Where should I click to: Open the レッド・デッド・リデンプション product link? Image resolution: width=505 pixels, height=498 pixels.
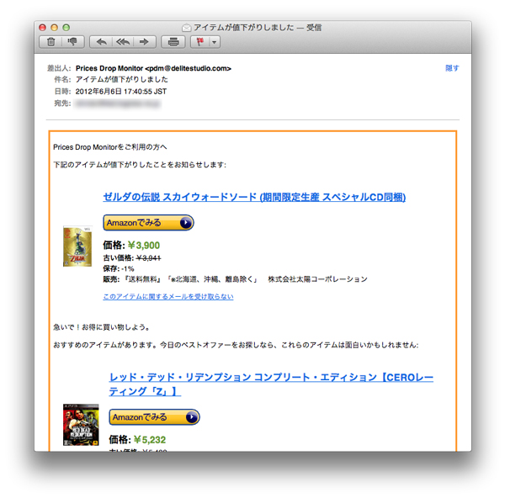(x=271, y=384)
